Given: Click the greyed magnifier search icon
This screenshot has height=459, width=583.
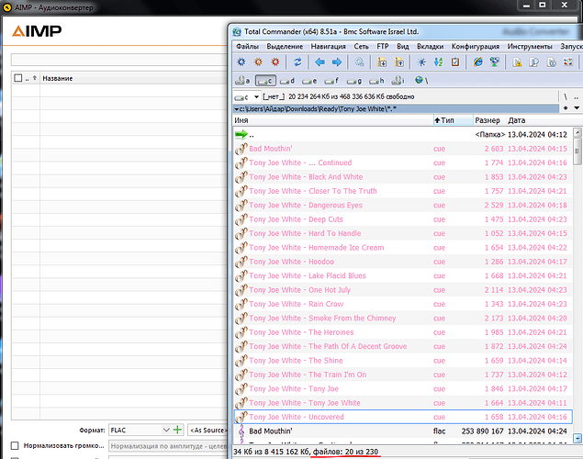Looking at the screenshot, I should click(x=359, y=62).
